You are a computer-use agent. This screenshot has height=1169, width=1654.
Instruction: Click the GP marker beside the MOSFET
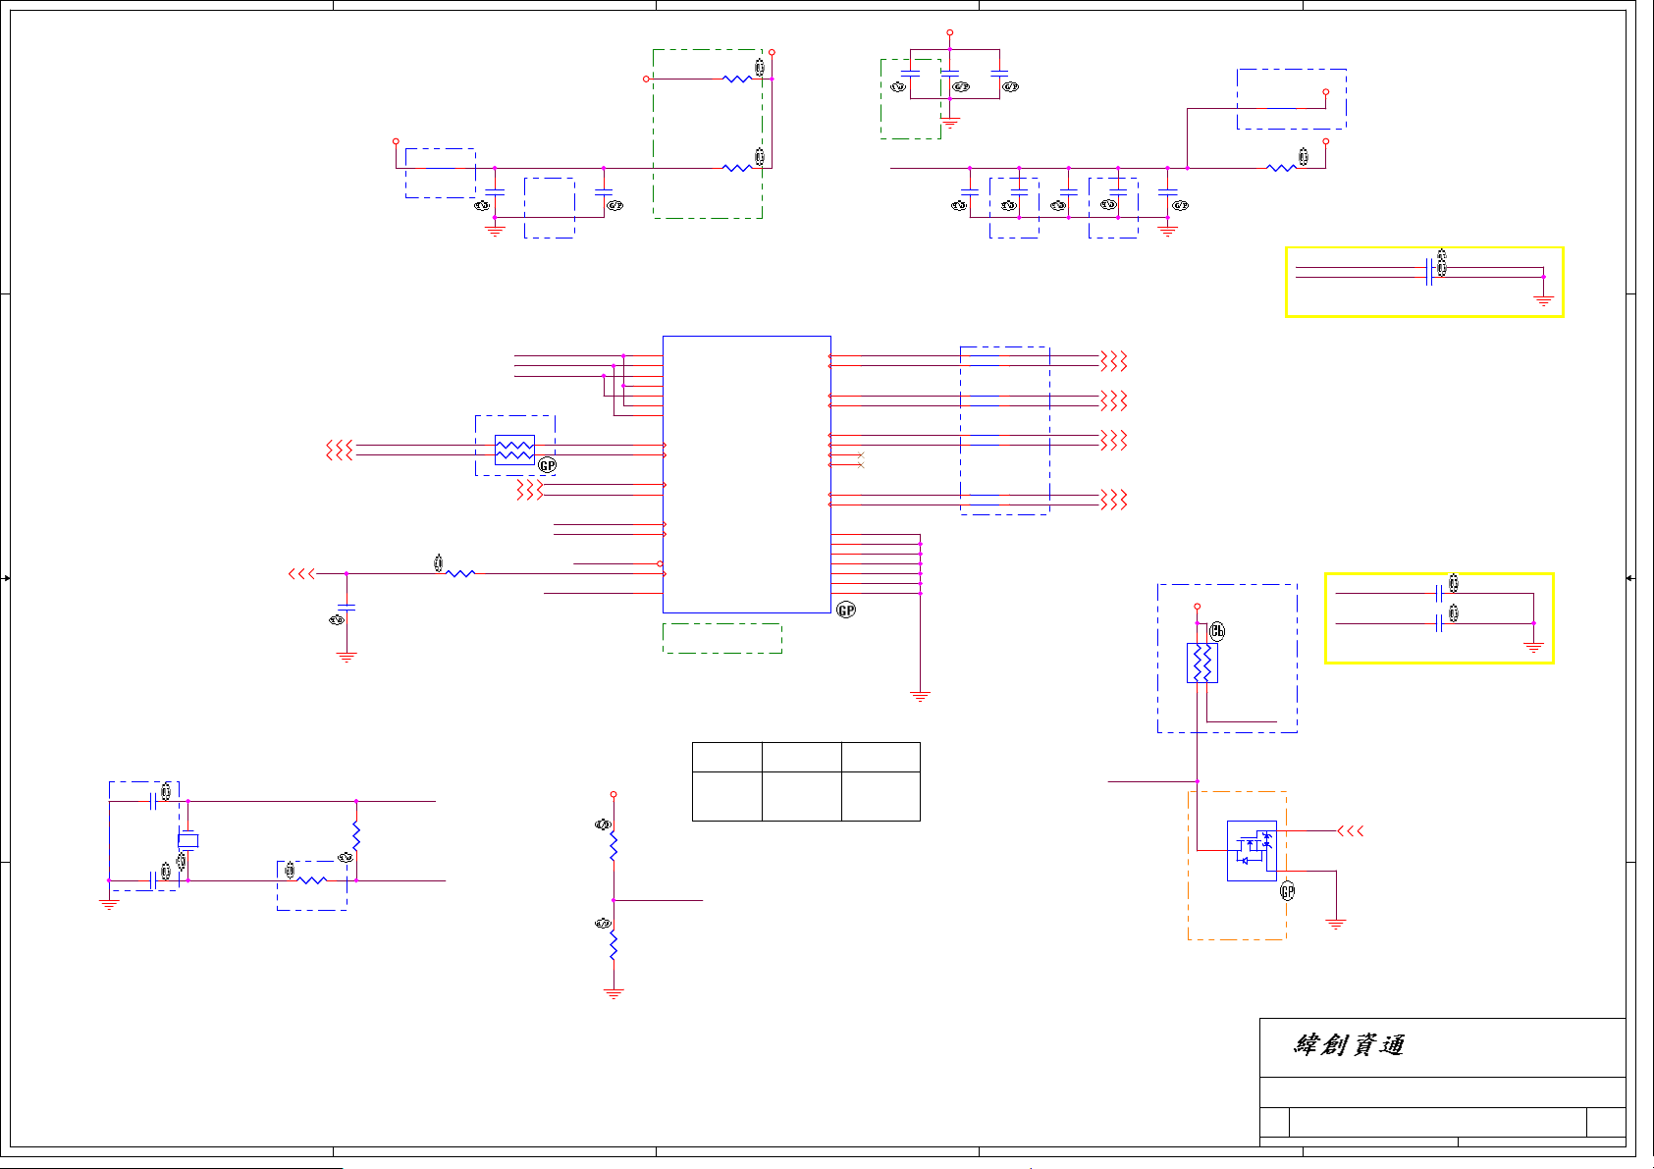(1287, 891)
